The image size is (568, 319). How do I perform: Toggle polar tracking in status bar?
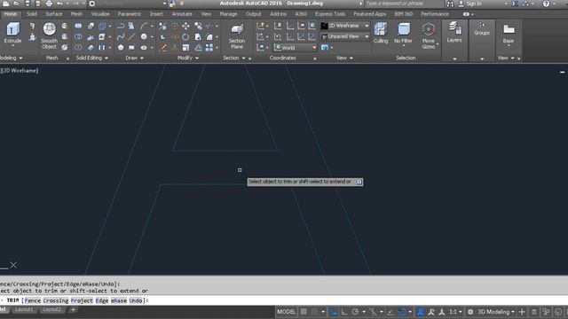click(x=355, y=311)
